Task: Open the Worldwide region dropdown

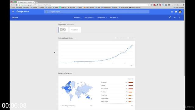Action: (x=78, y=17)
